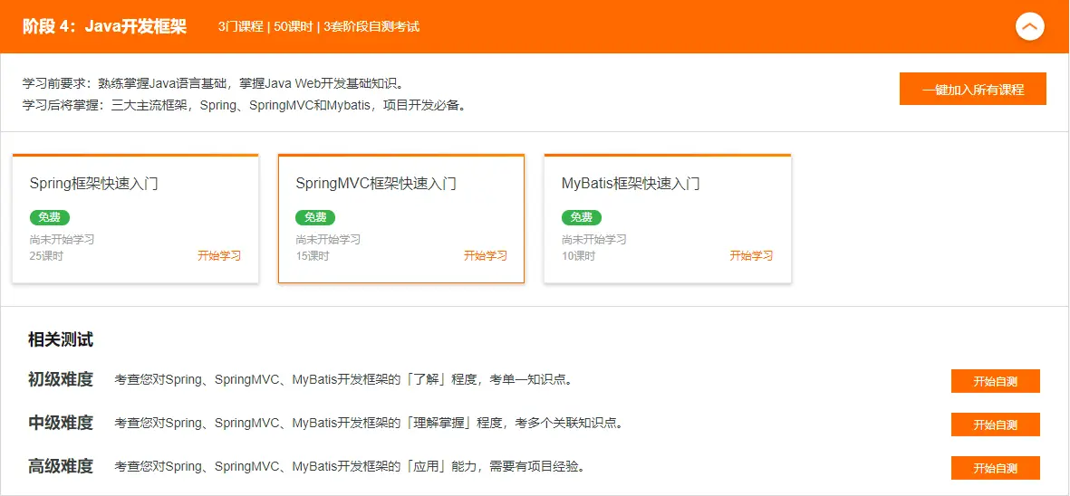Start the 初级难度 self-test
Viewport: 1070px width, 496px height.
pyautogui.click(x=995, y=382)
